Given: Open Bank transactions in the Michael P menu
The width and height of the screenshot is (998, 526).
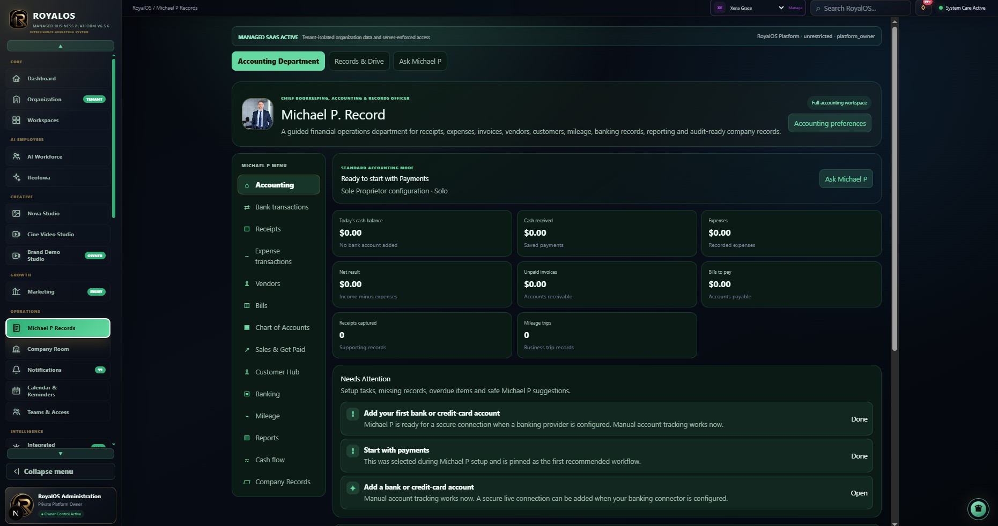Looking at the screenshot, I should [279, 207].
